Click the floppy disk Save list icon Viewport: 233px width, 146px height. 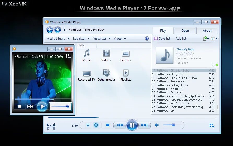click(156, 39)
